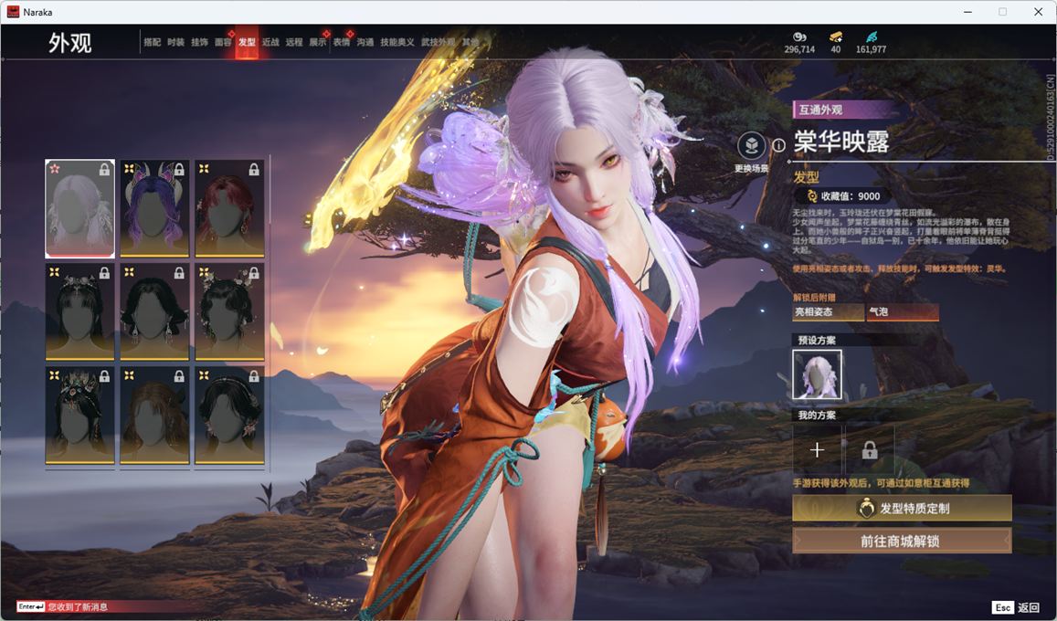Click the 气泡 bonus item
Screen dimensions: 1057x621
[x=903, y=311]
